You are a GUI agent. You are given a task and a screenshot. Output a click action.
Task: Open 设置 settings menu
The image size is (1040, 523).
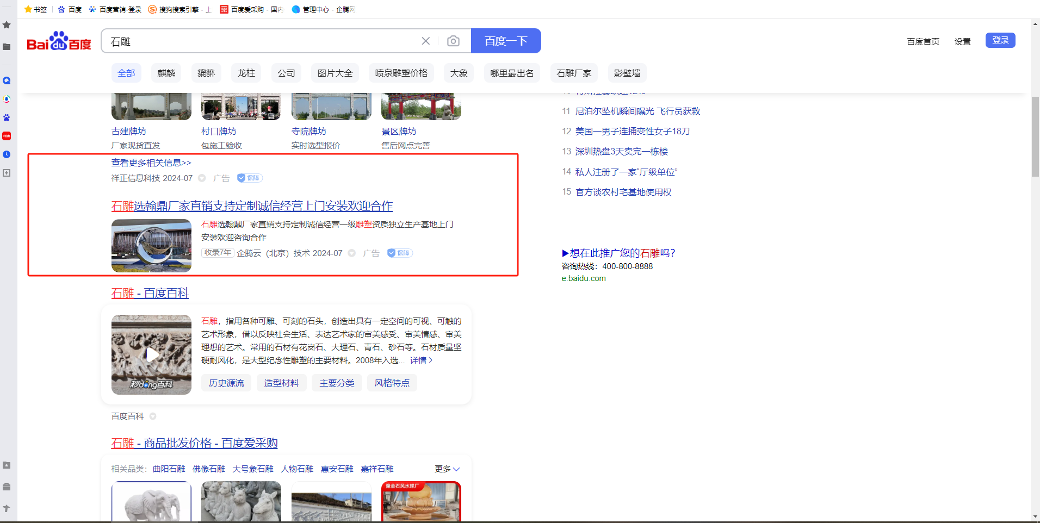pos(962,41)
